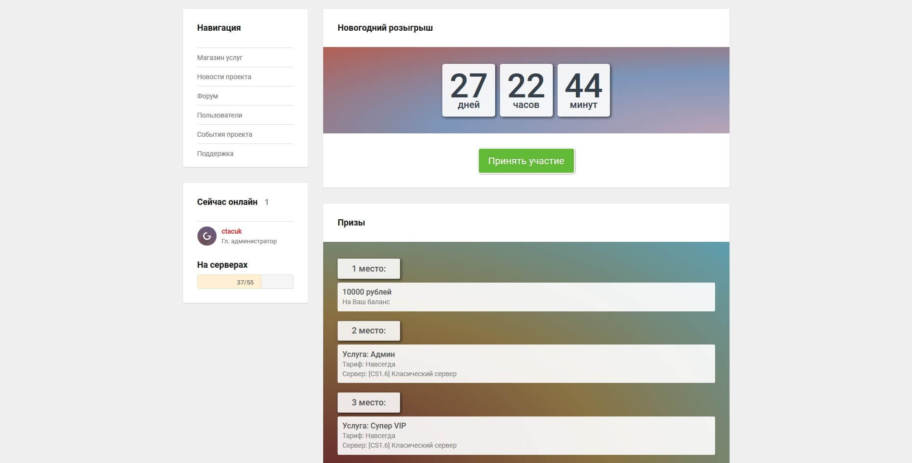This screenshot has width=912, height=463.
Task: Go to Новости проекта page
Action: pos(224,77)
